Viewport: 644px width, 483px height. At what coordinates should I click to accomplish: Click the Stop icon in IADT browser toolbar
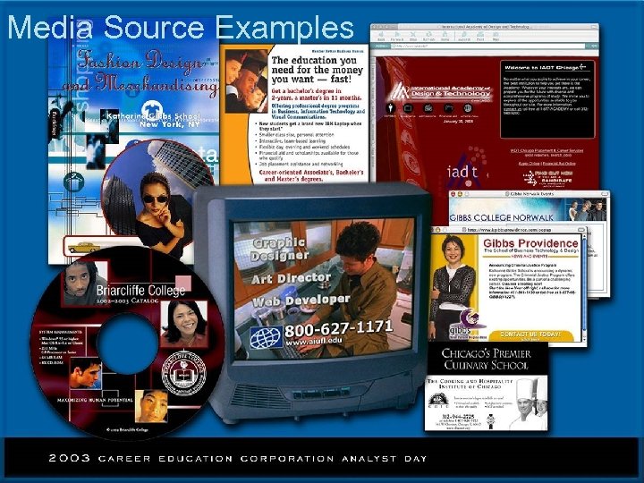413,36
